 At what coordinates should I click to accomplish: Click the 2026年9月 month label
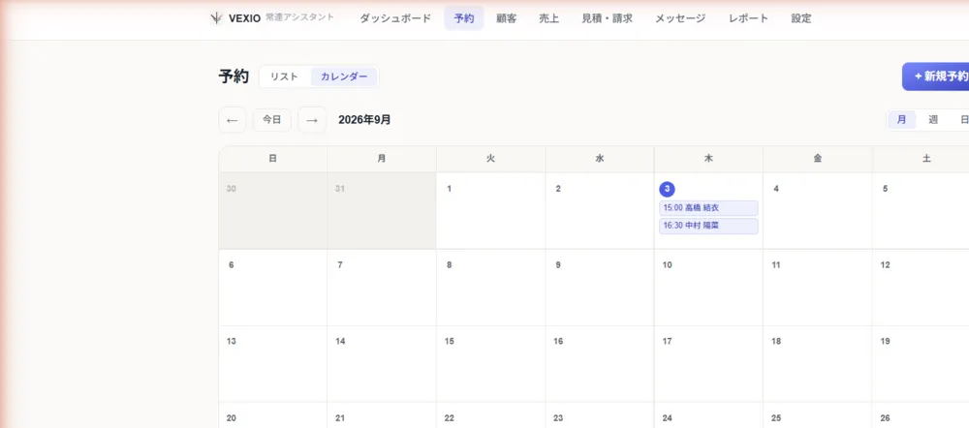[x=364, y=120]
